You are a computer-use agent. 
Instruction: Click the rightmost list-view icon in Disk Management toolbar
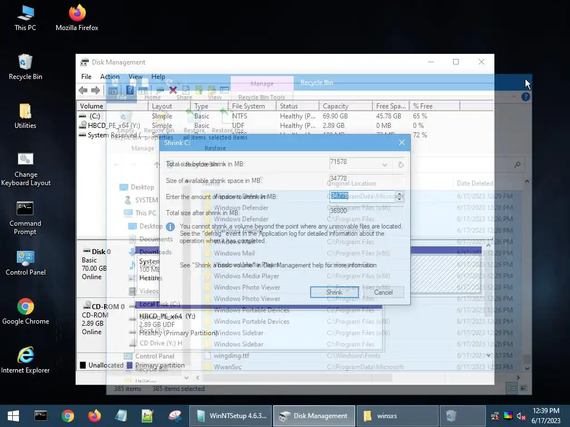(x=224, y=90)
